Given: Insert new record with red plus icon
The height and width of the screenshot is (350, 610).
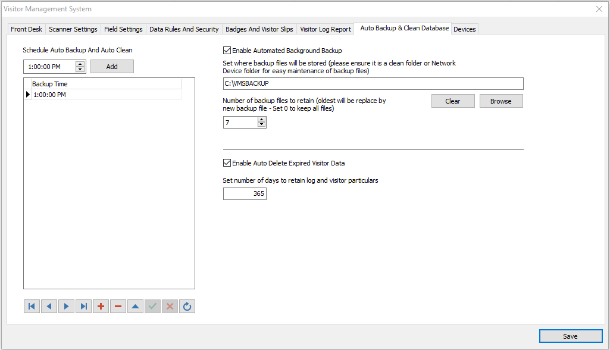Looking at the screenshot, I should click(x=101, y=307).
